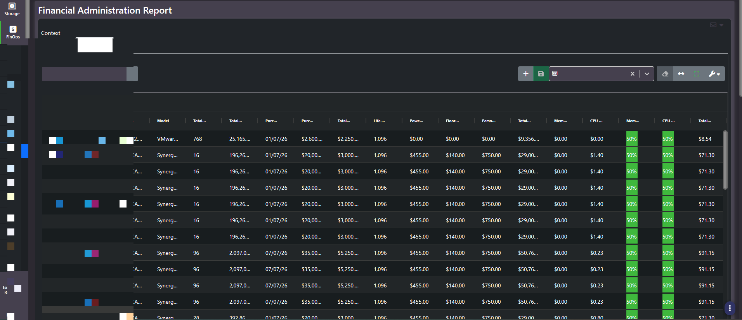The width and height of the screenshot is (742, 320).
Task: Click the eraser icon to clear filters
Action: tap(665, 74)
